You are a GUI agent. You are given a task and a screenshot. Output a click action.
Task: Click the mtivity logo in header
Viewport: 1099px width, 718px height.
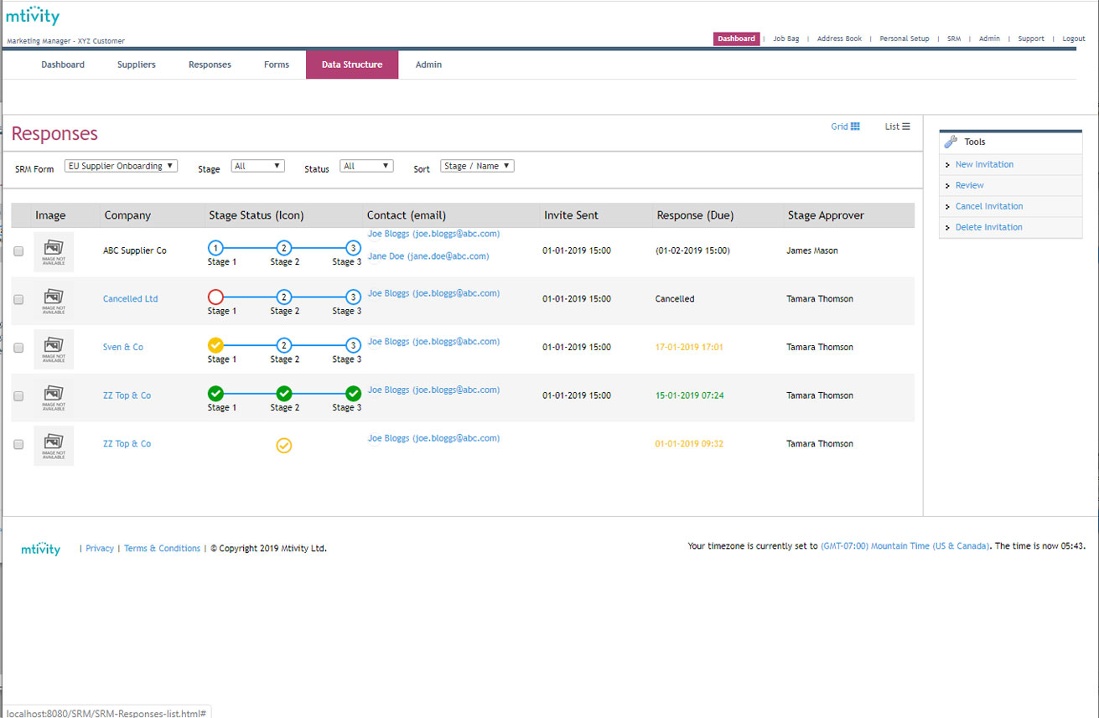(x=33, y=17)
